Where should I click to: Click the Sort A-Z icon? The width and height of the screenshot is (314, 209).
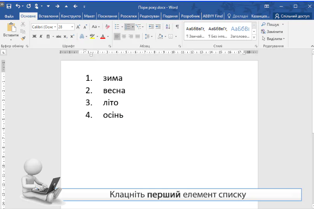pyautogui.click(x=168, y=27)
